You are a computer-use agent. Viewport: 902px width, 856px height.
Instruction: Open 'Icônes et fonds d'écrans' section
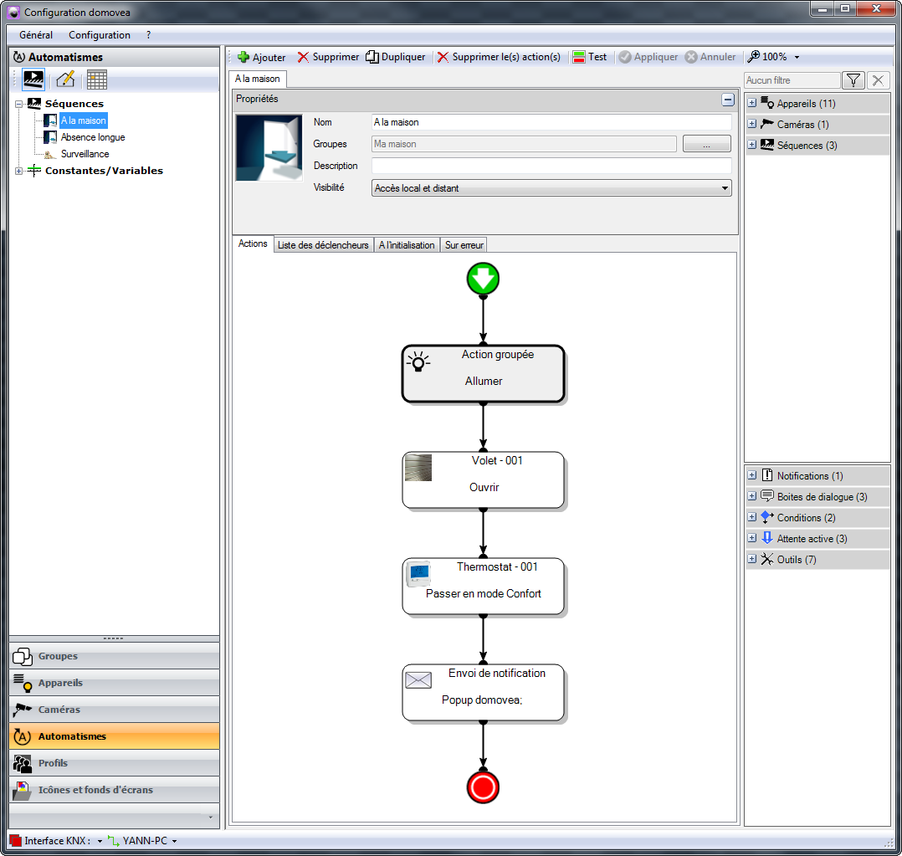[114, 790]
